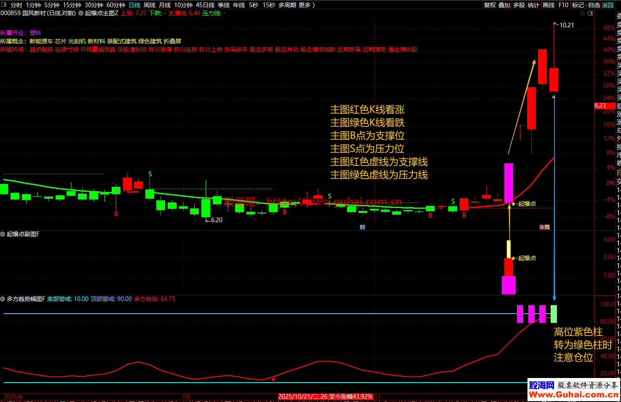621x402 pixels.
Task: Select the 60分钟 period tab
Action: tap(116, 5)
